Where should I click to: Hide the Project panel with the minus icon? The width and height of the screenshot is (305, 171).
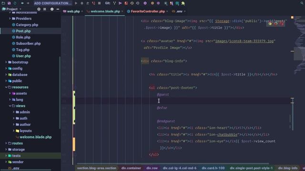[58, 9]
